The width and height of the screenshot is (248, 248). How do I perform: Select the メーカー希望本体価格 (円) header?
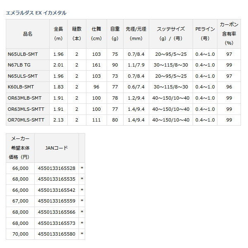(20, 148)
